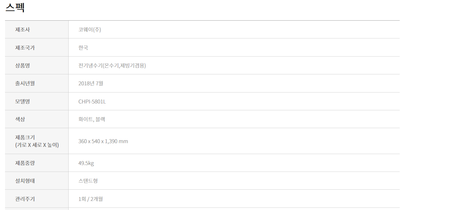
Task: Click the 색상 row label
Action: coord(20,119)
